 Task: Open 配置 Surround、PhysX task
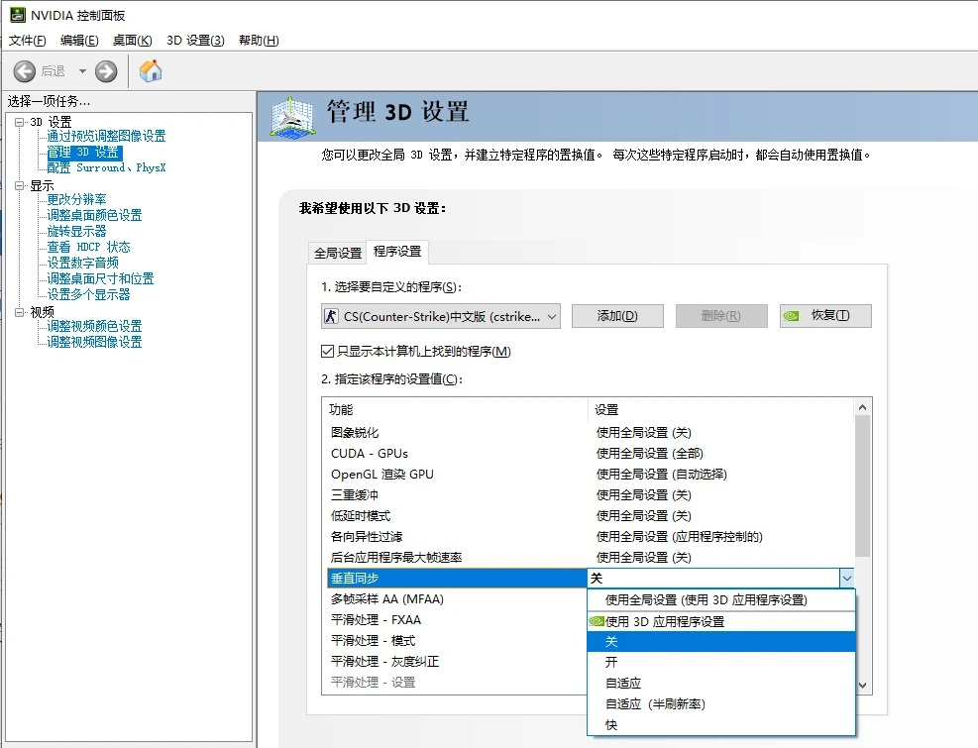[107, 167]
